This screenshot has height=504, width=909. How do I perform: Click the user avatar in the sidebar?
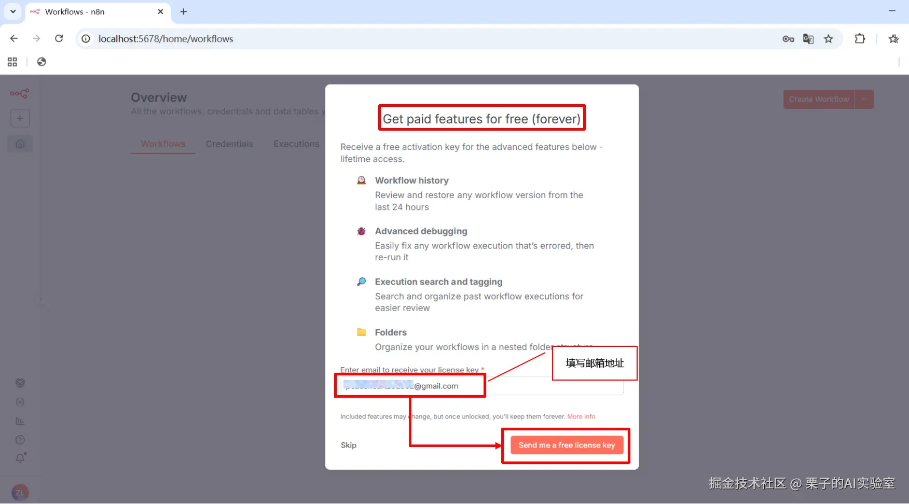coord(20,493)
